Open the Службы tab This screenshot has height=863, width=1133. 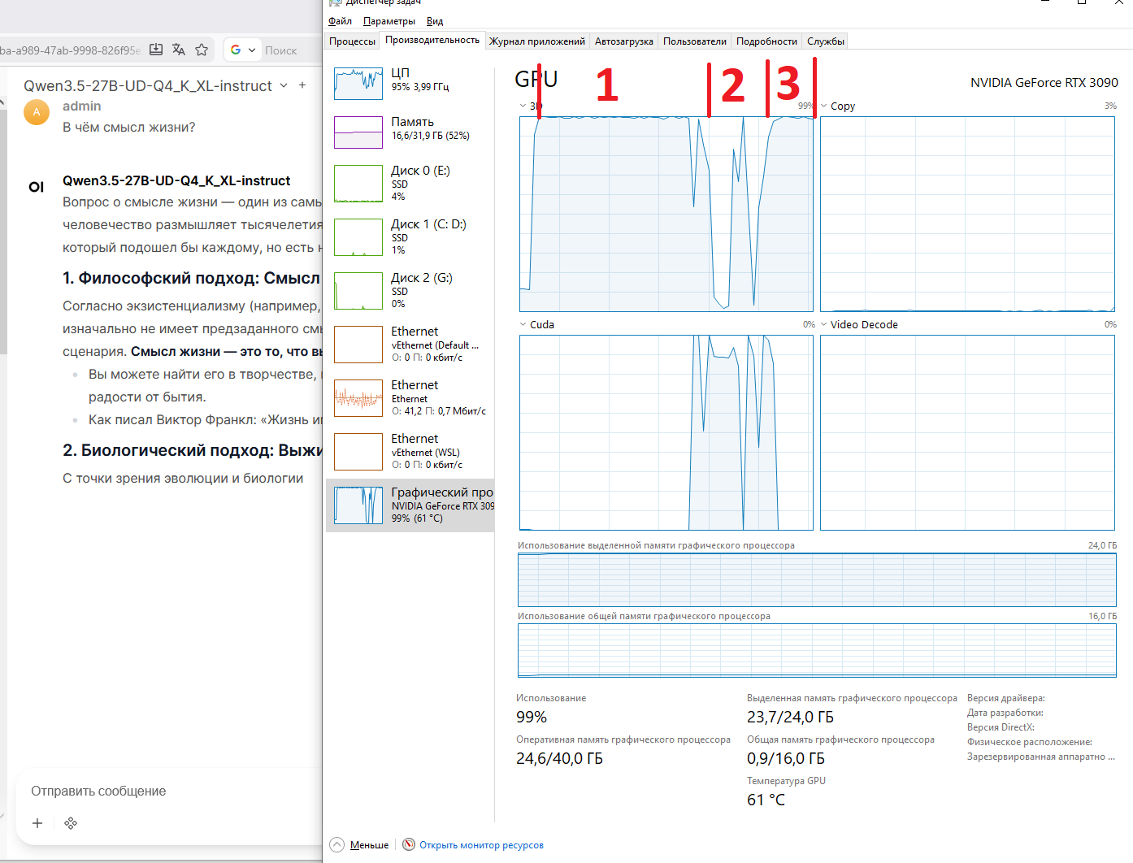(825, 41)
